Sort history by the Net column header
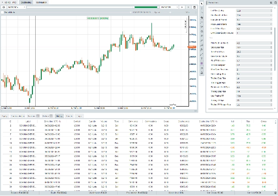The height and width of the screenshot is (196, 278). point(232,121)
